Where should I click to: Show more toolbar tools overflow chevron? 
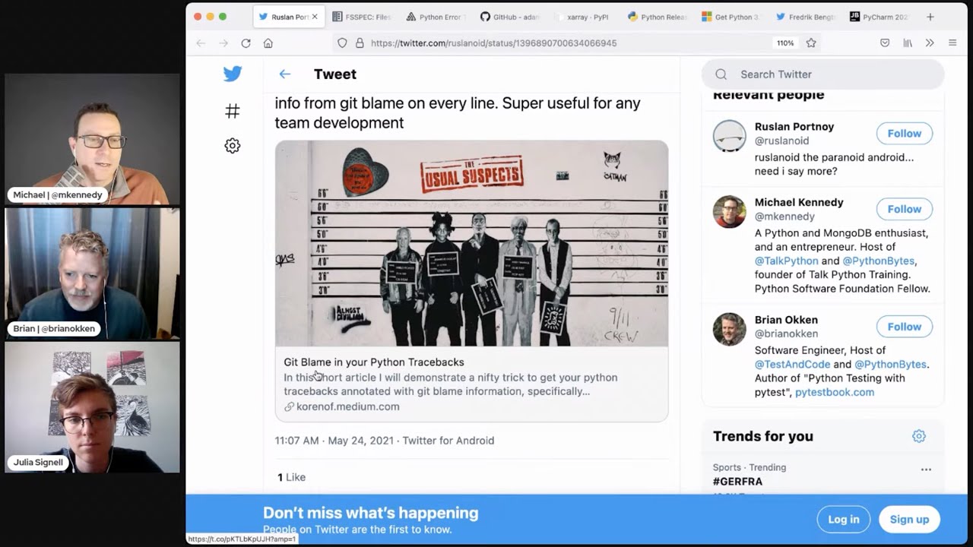coord(930,43)
